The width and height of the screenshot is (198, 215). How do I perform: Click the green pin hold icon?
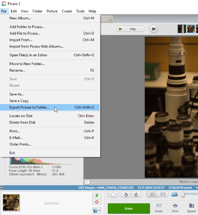pos(97,196)
